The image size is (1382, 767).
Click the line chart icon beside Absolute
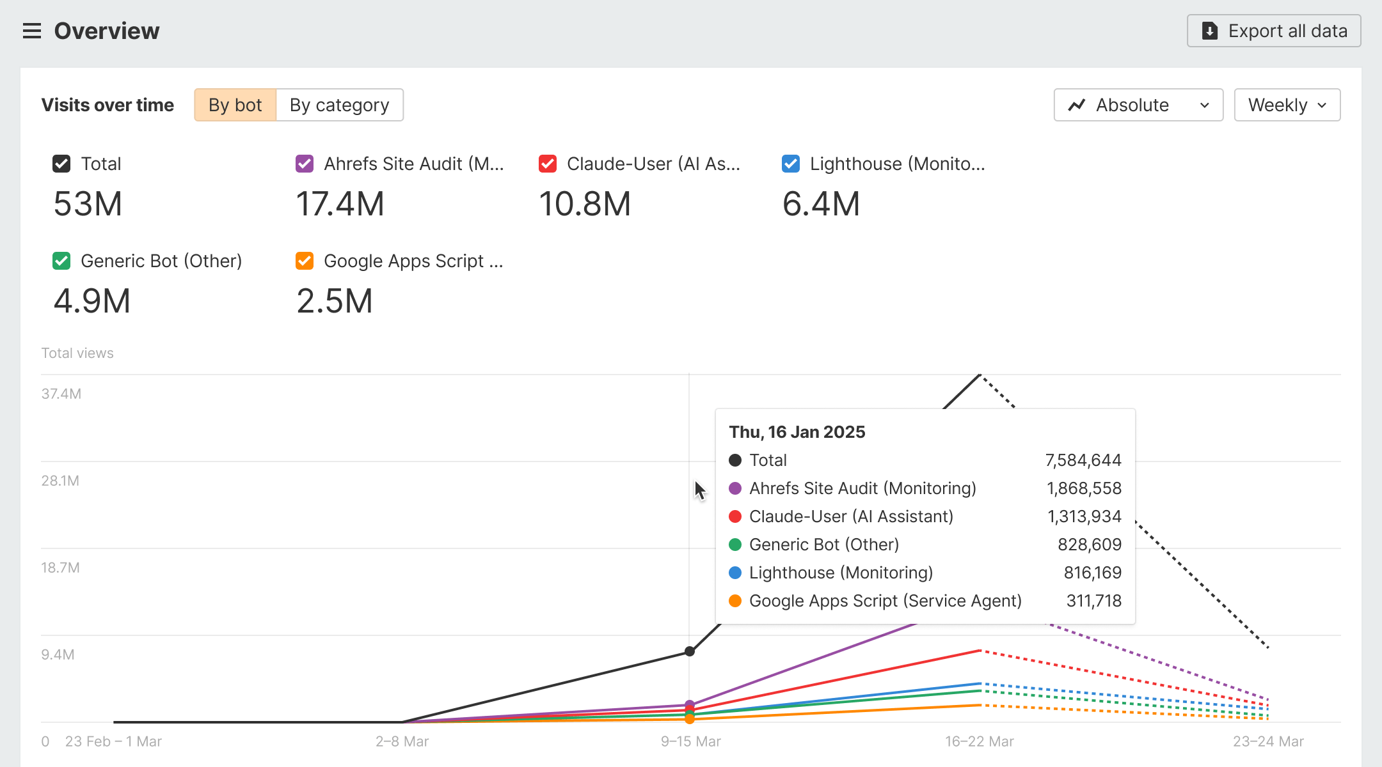pos(1077,105)
